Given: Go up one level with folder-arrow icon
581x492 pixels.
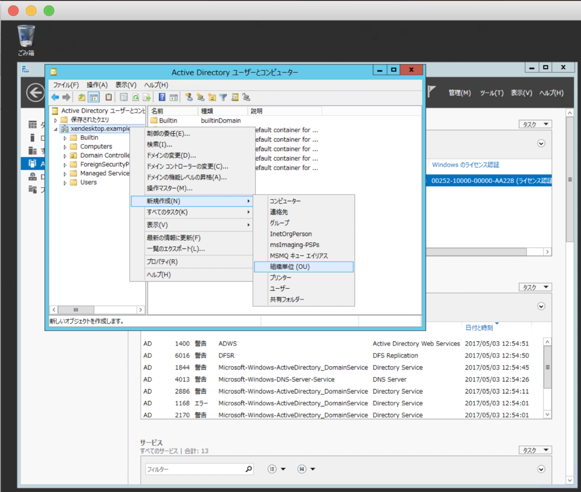Looking at the screenshot, I should pos(82,97).
